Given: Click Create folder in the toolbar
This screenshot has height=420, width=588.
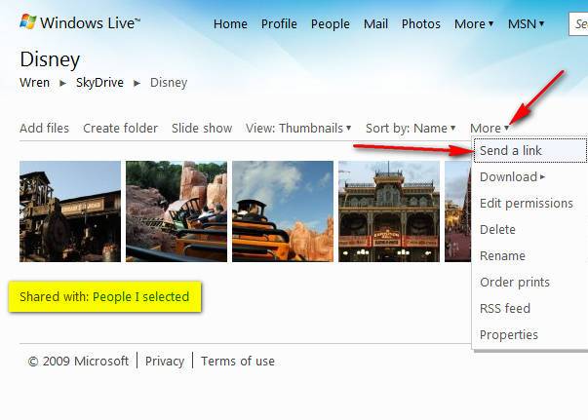Looking at the screenshot, I should tap(120, 128).
